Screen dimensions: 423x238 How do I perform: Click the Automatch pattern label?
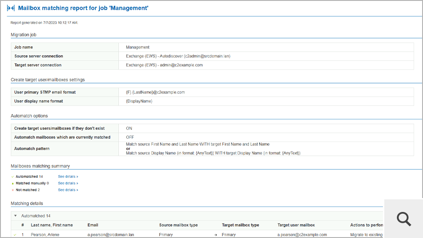pos(32,149)
